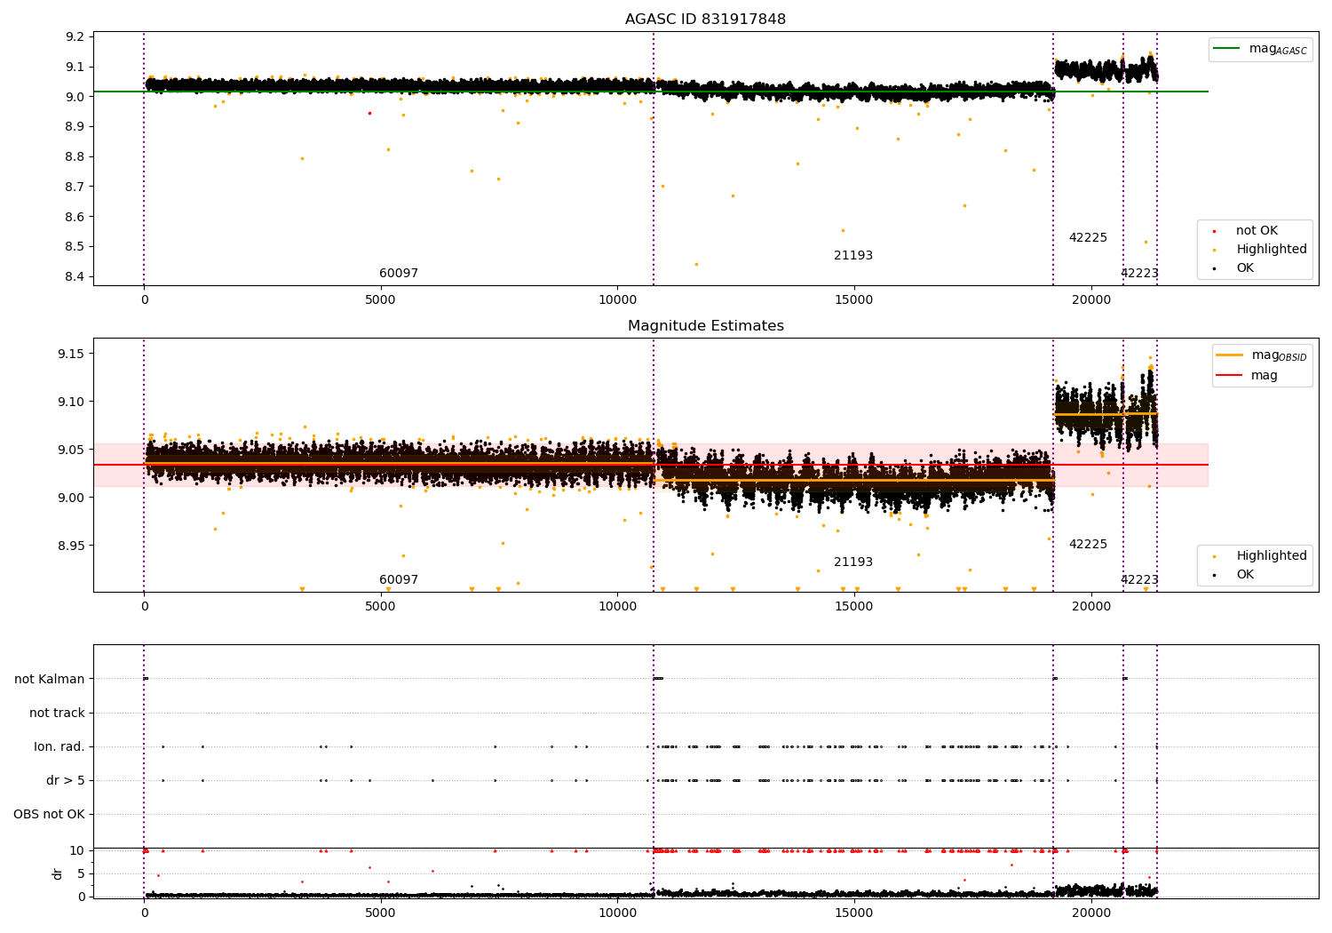The image size is (1332, 933).
Task: Click the single red 'not OK' data point in top plot
Action: (x=369, y=113)
